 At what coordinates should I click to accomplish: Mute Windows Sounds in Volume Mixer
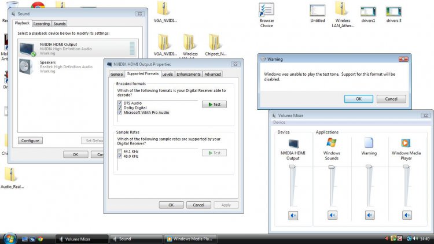click(332, 215)
